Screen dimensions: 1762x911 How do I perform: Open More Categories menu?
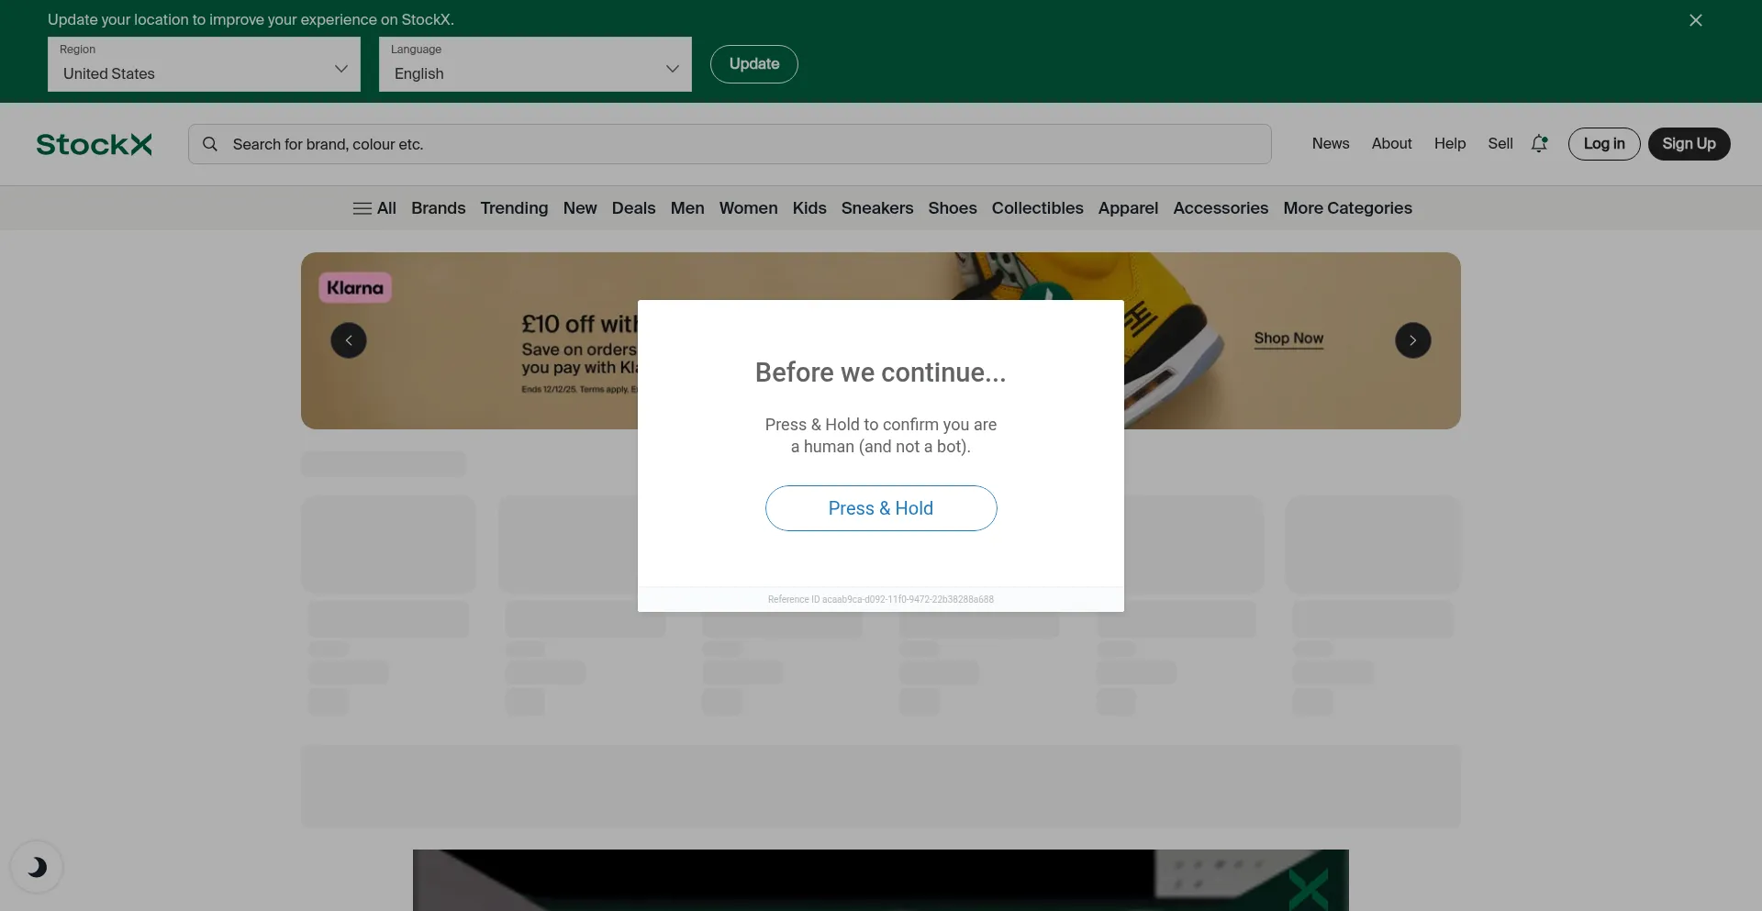(1347, 208)
